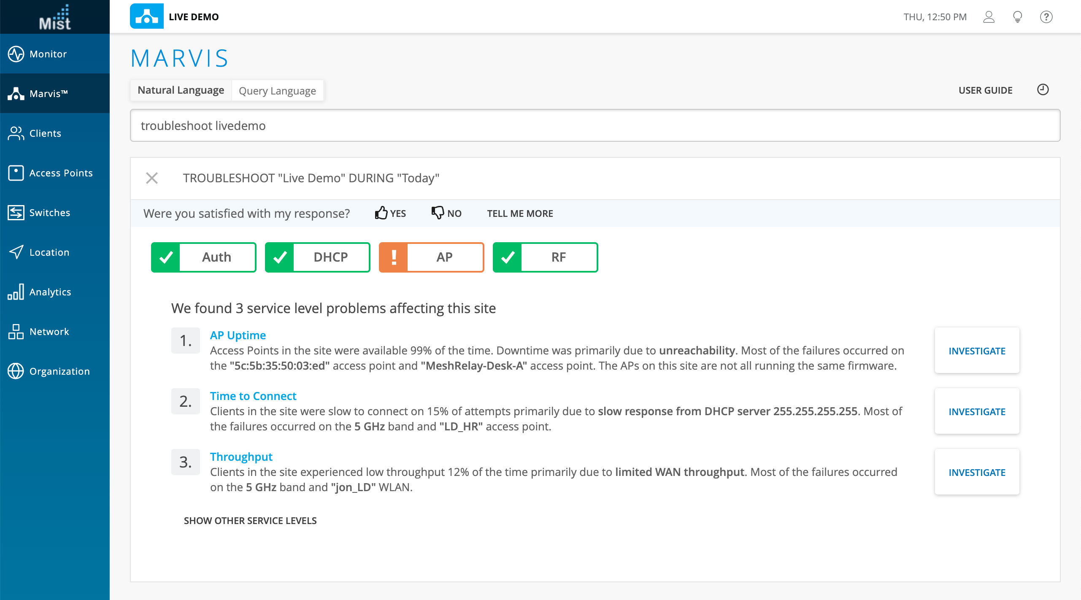The height and width of the screenshot is (600, 1081).
Task: Go to Switches section
Action: [49, 213]
